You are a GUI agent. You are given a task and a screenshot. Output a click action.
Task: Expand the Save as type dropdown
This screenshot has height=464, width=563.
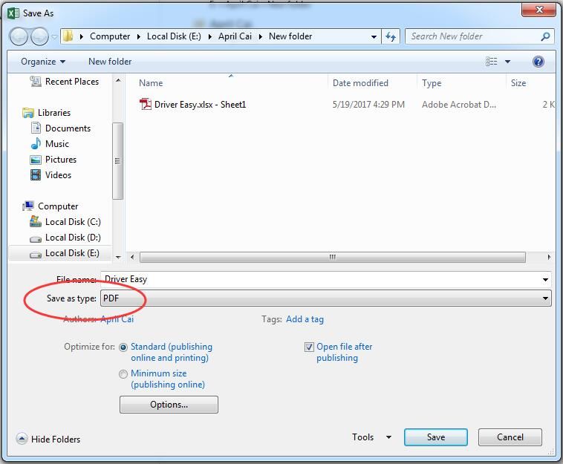546,298
